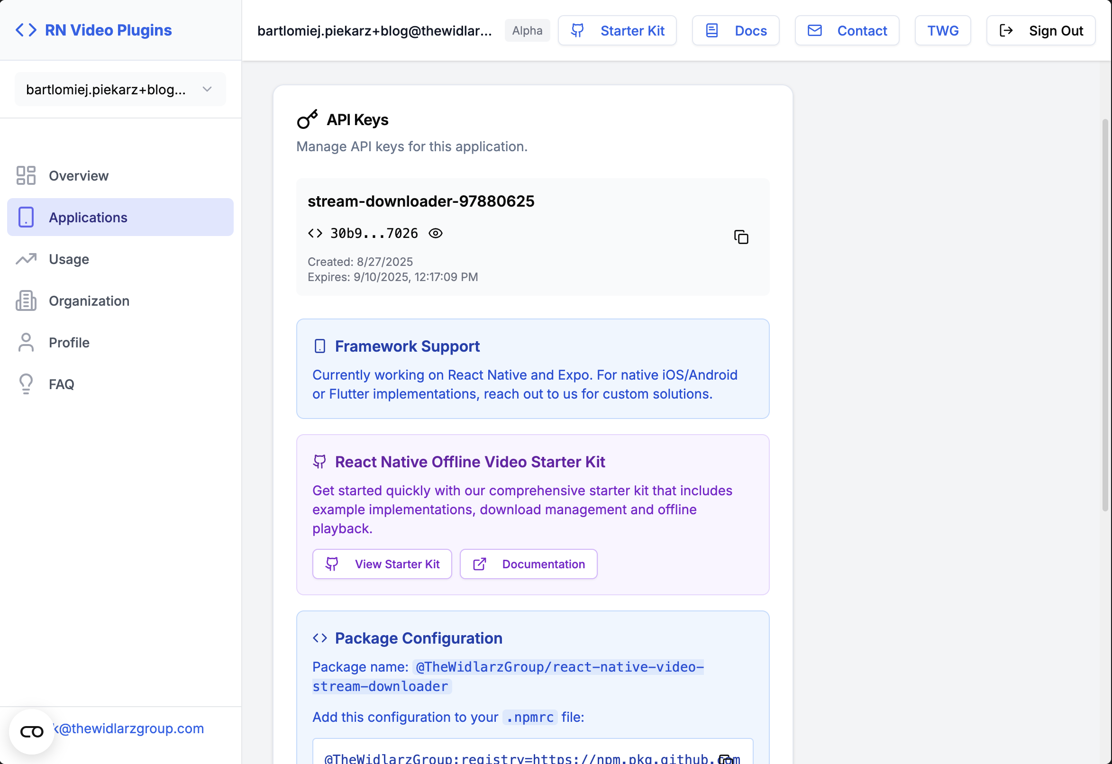The width and height of the screenshot is (1112, 764).
Task: Click the support email link at bottom of sidebar
Action: [x=128, y=728]
